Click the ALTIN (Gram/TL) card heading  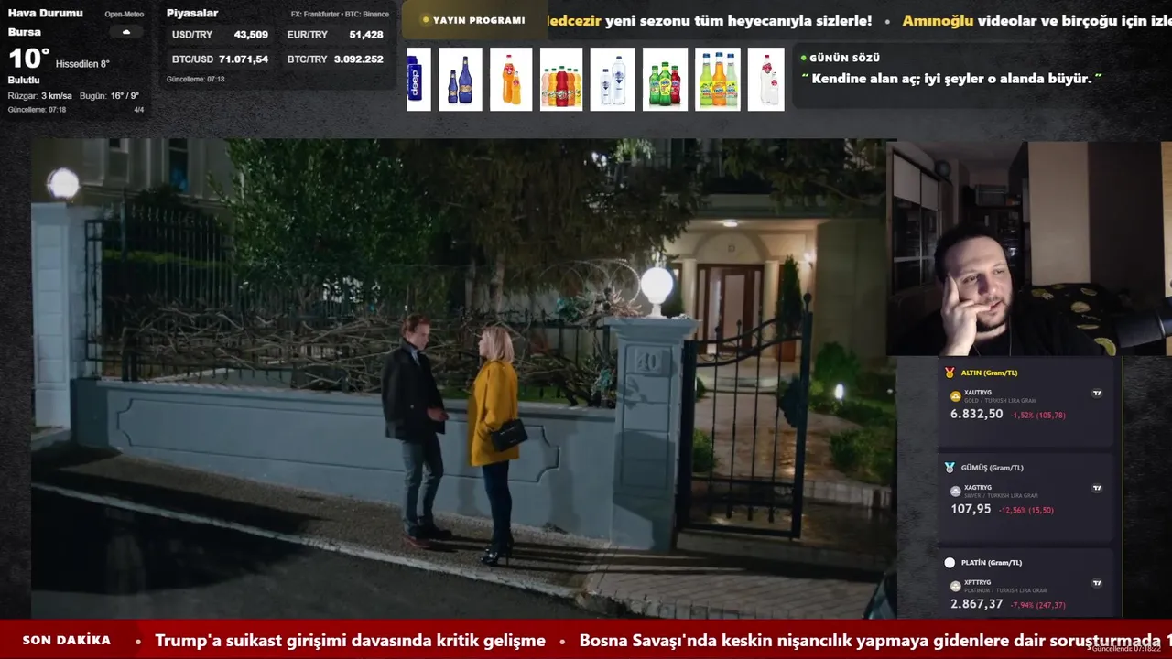click(989, 373)
